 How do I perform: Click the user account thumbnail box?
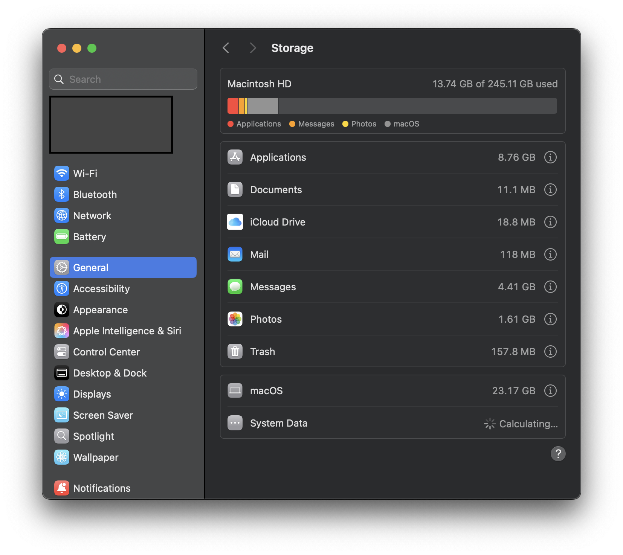(x=111, y=125)
